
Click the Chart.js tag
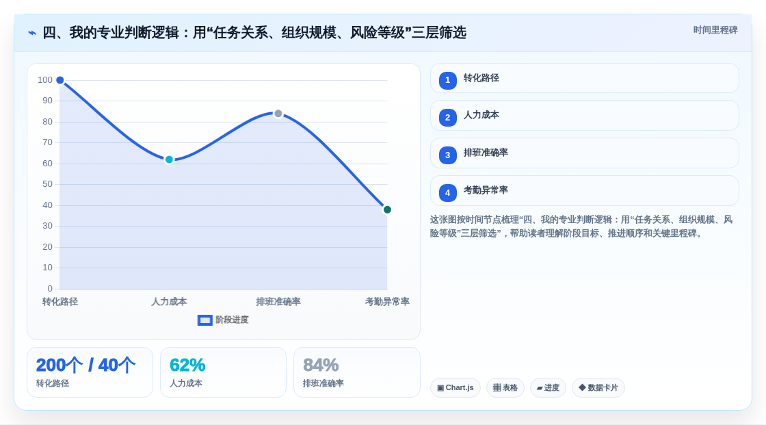pyautogui.click(x=455, y=388)
